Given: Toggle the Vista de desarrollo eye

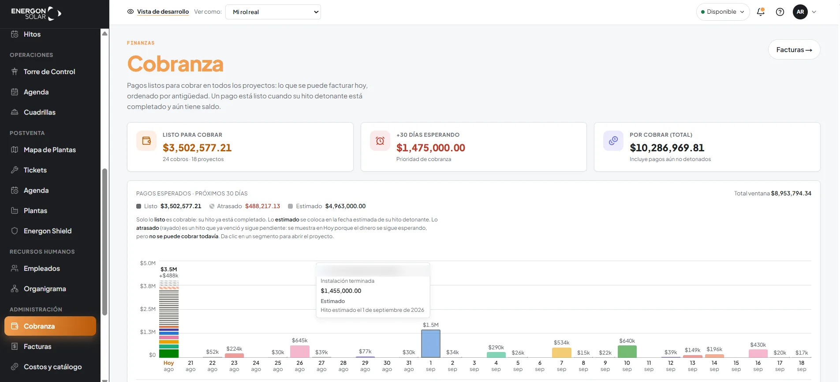Looking at the screenshot, I should [131, 12].
